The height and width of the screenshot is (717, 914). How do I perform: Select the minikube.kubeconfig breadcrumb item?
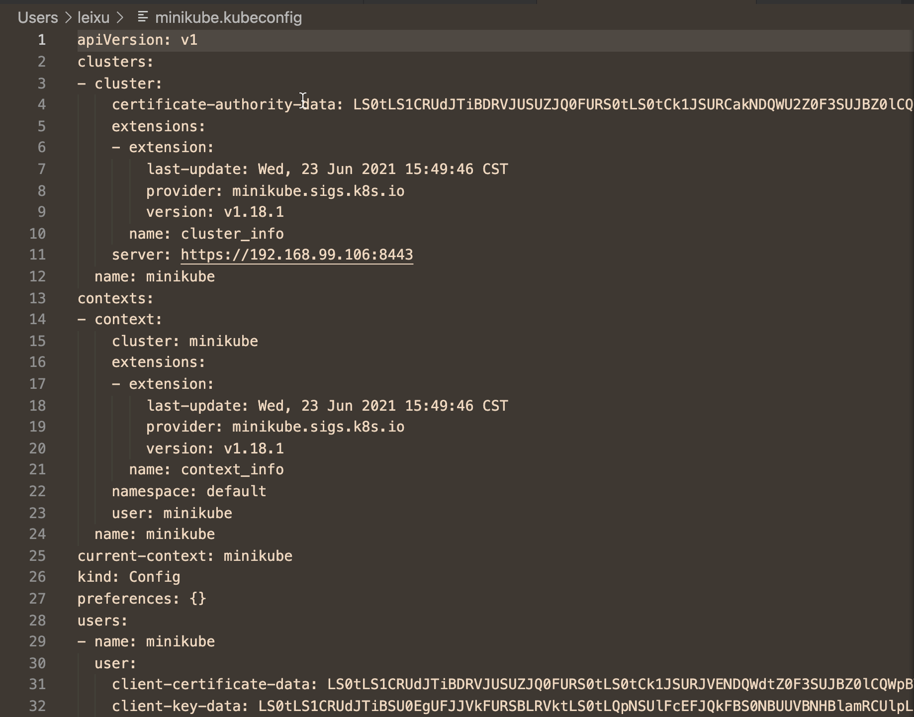tap(228, 18)
